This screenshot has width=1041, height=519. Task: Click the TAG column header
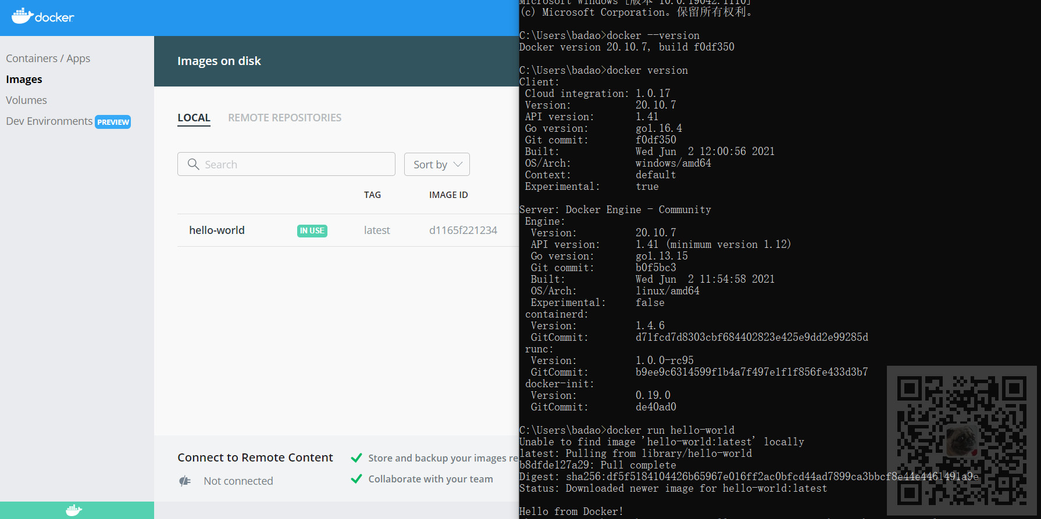(x=372, y=195)
